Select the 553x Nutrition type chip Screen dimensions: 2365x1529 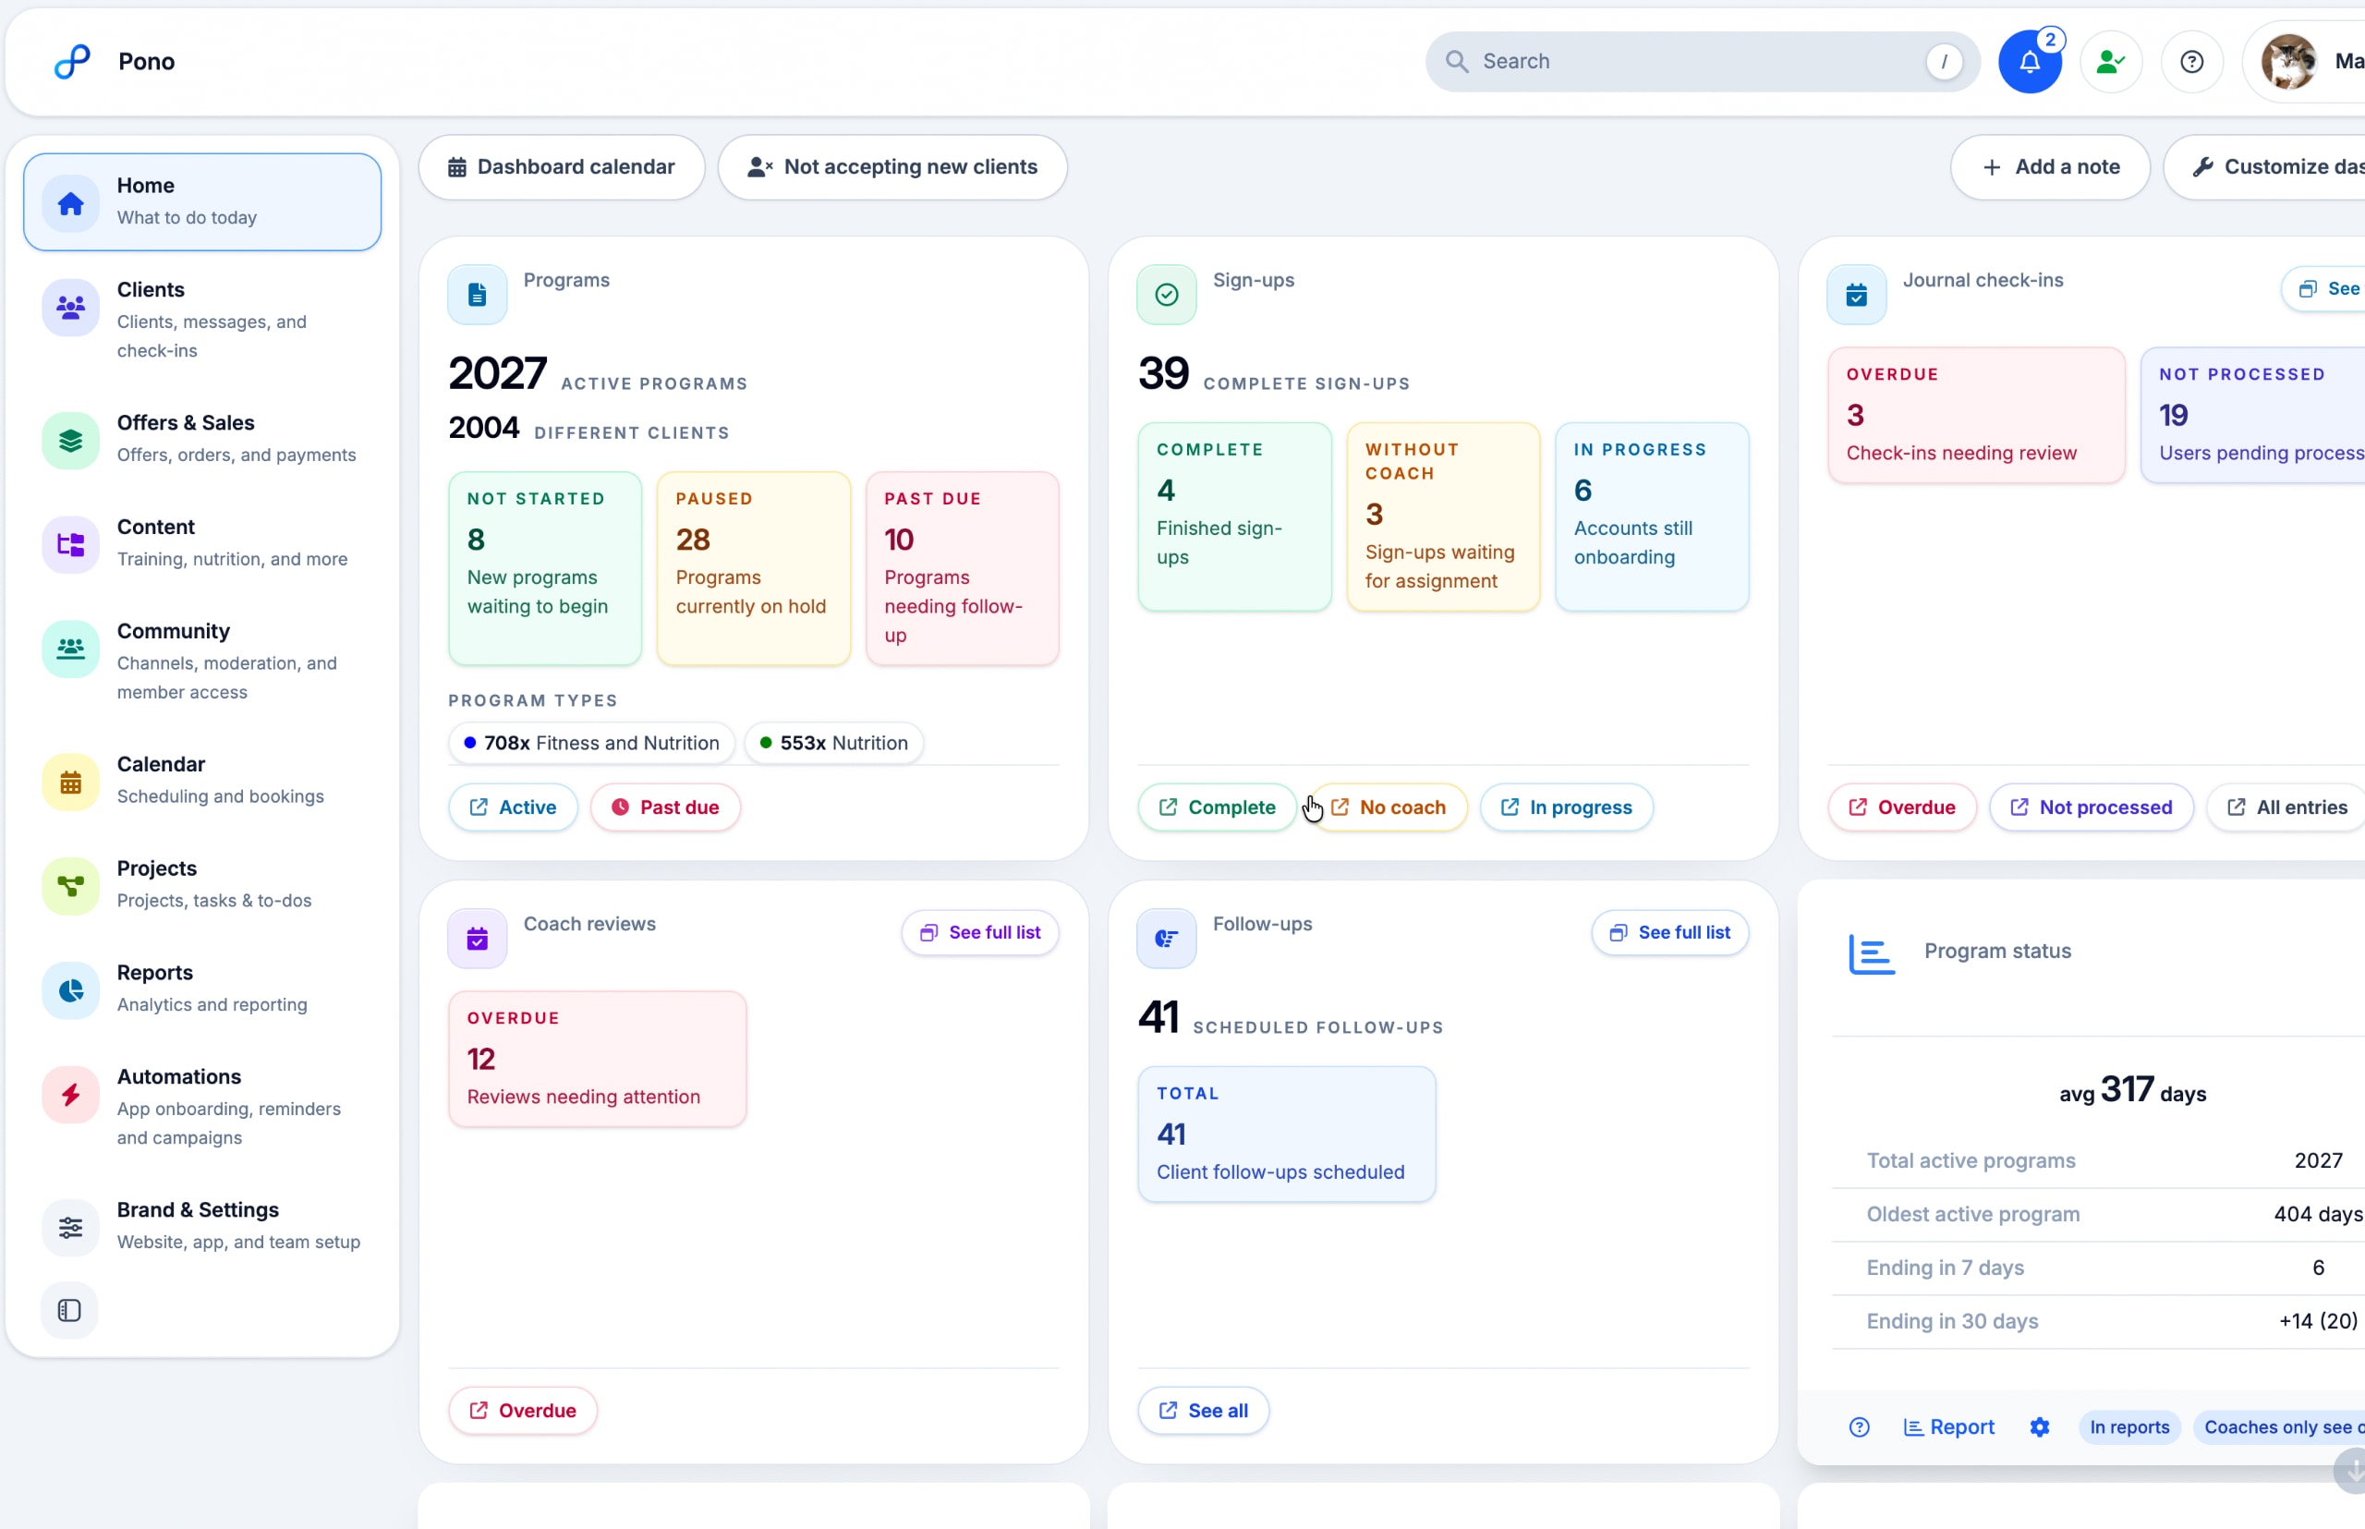click(x=833, y=743)
